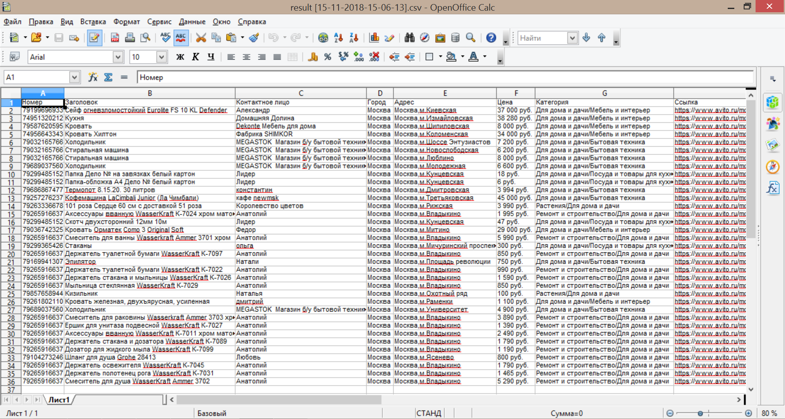Open the Functions panel in sidebar
785x419 pixels.
[772, 188]
